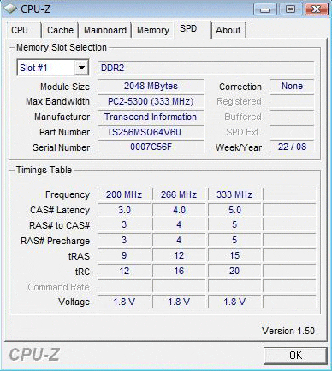Click the OK button
The width and height of the screenshot is (332, 371).
pyautogui.click(x=295, y=356)
